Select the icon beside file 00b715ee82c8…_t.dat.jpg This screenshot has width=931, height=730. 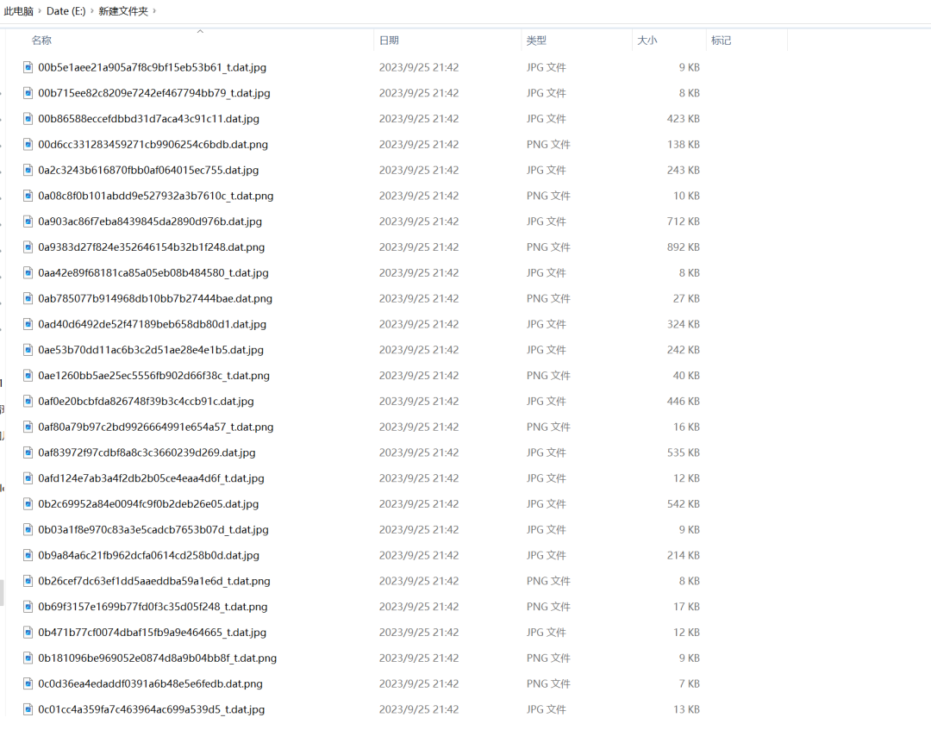click(28, 92)
